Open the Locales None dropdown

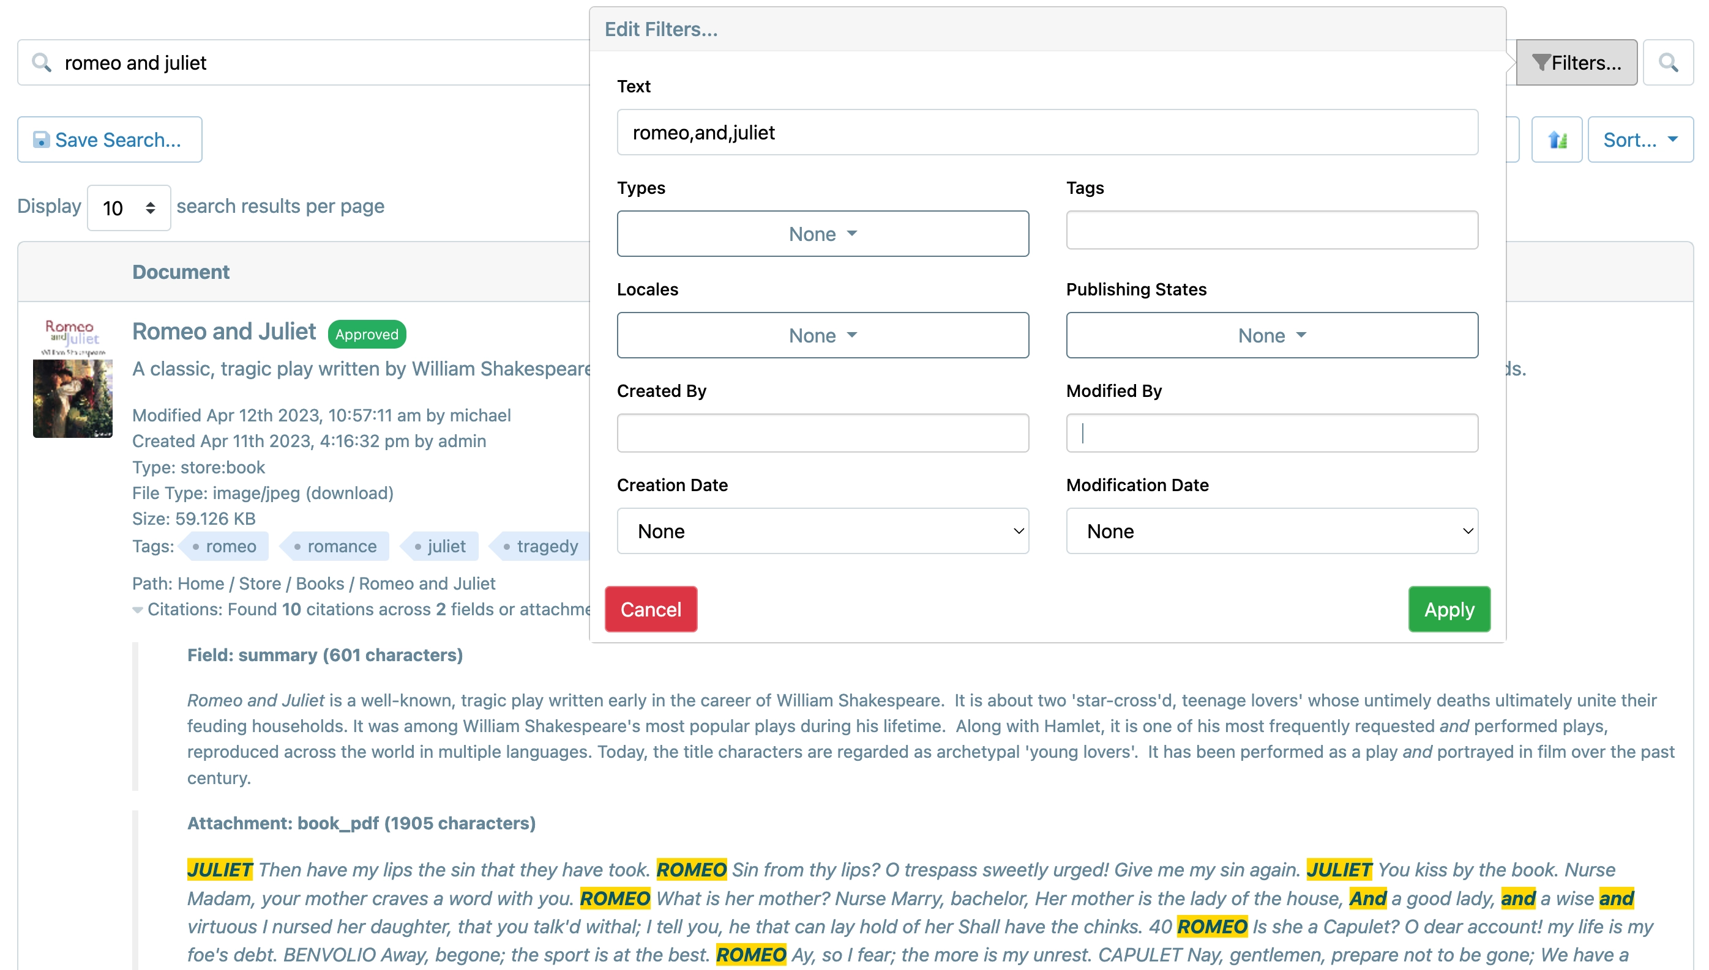tap(823, 335)
